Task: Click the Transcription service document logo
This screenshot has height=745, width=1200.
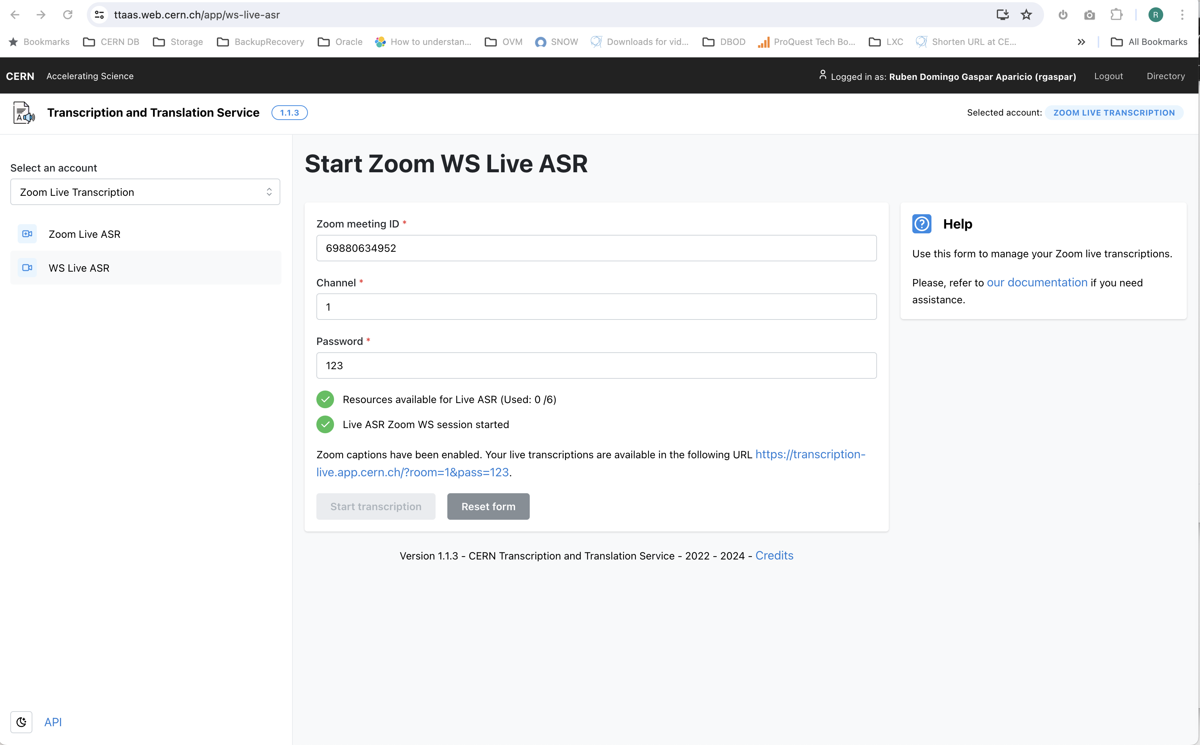Action: pos(24,113)
